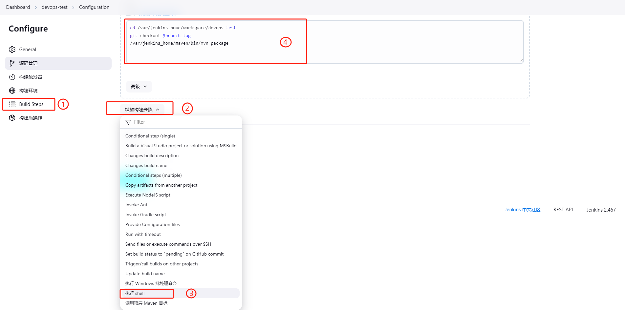
Task: Collapse the 增加构建步骤 dropdown
Action: [142, 110]
